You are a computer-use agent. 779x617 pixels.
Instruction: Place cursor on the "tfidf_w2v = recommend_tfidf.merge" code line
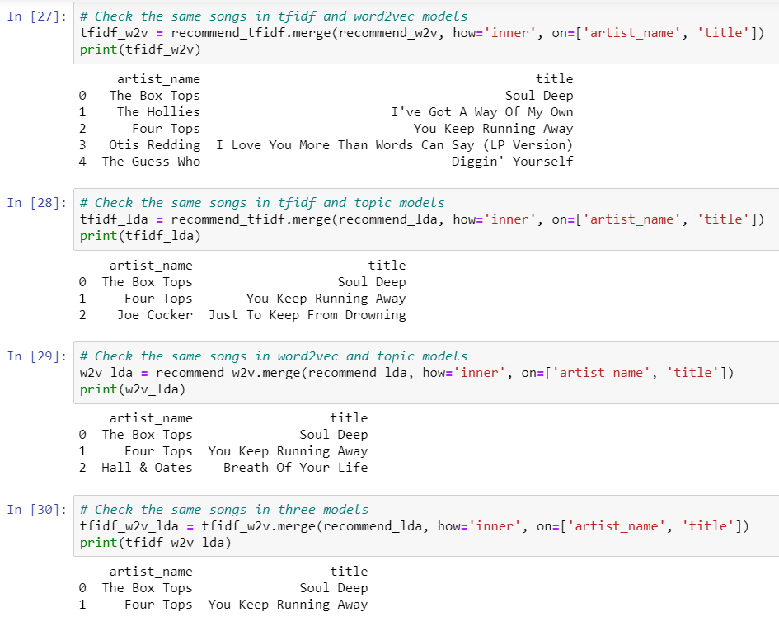[x=422, y=33]
